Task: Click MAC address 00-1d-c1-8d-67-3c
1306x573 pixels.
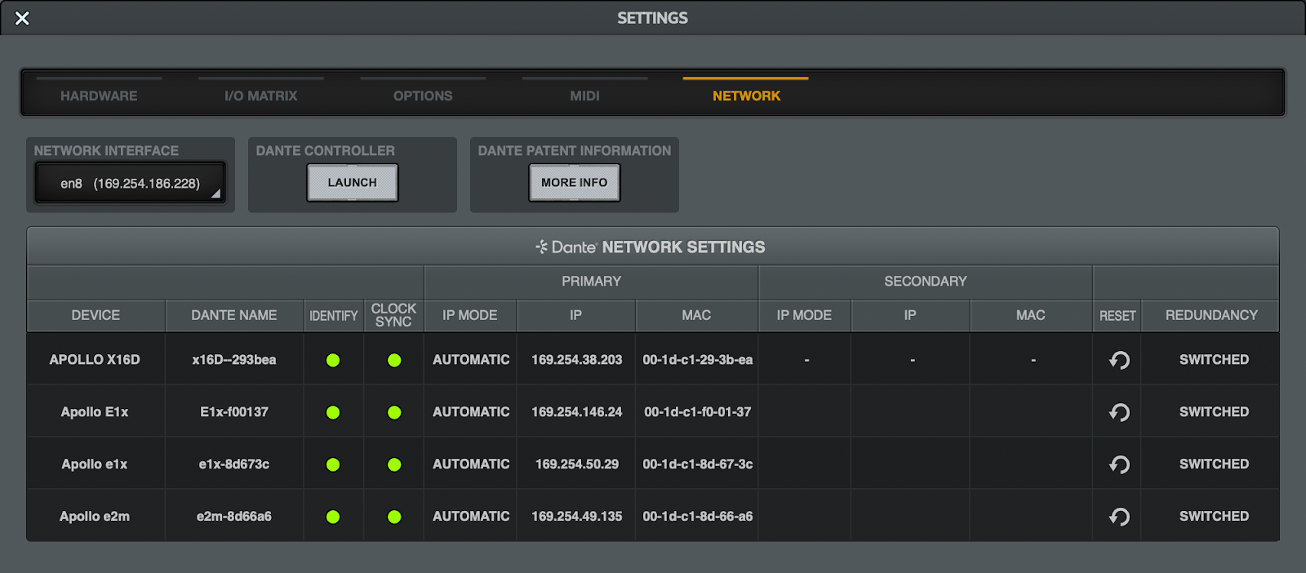Action: tap(698, 464)
